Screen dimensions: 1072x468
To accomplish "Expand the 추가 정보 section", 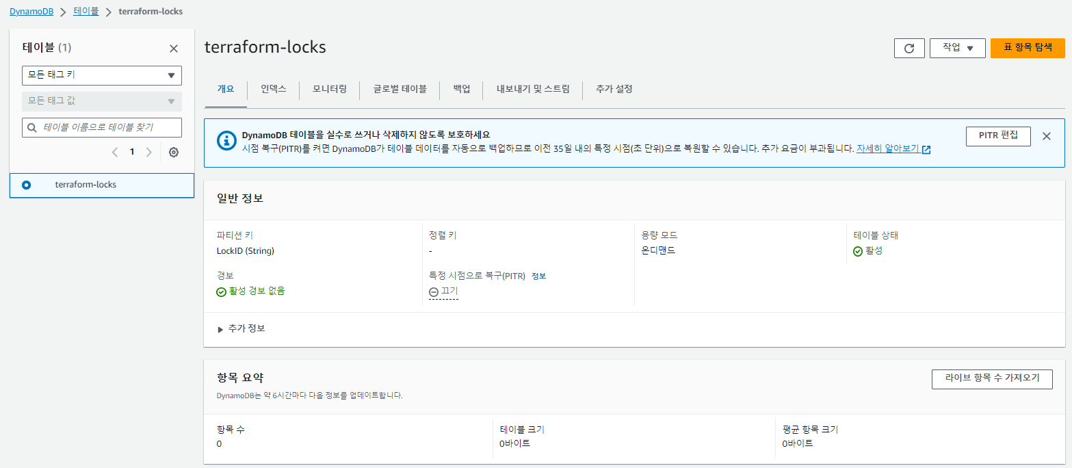I will (241, 328).
